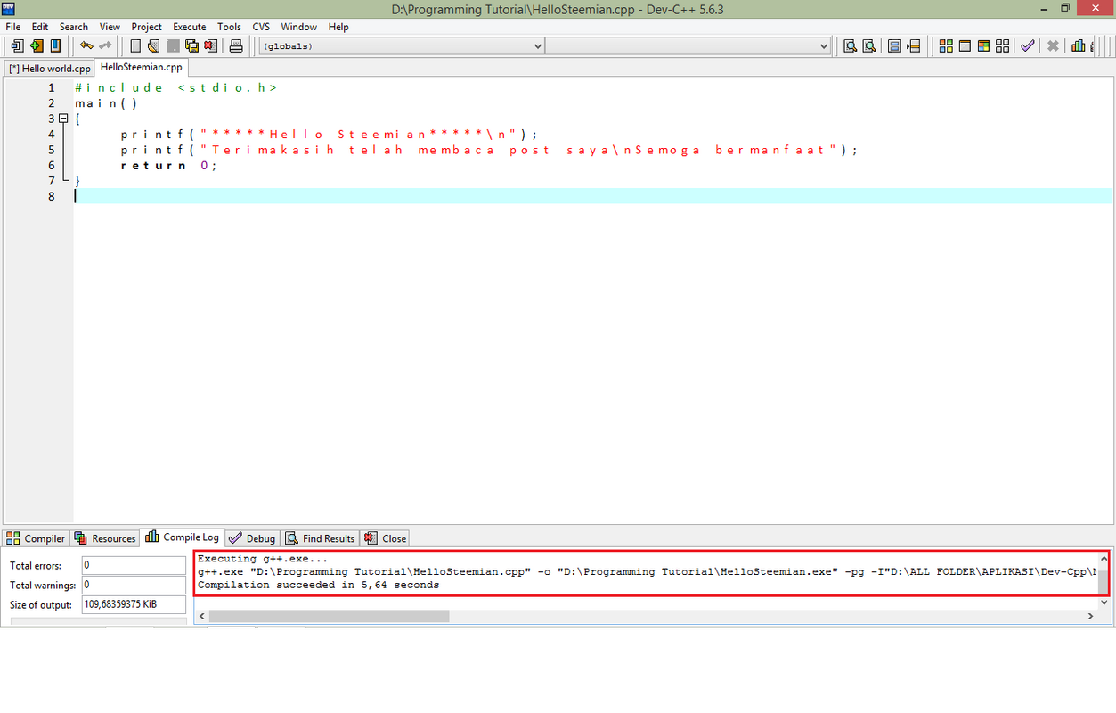Click the Save All toolbar icon
This screenshot has height=713, width=1116.
coord(191,46)
